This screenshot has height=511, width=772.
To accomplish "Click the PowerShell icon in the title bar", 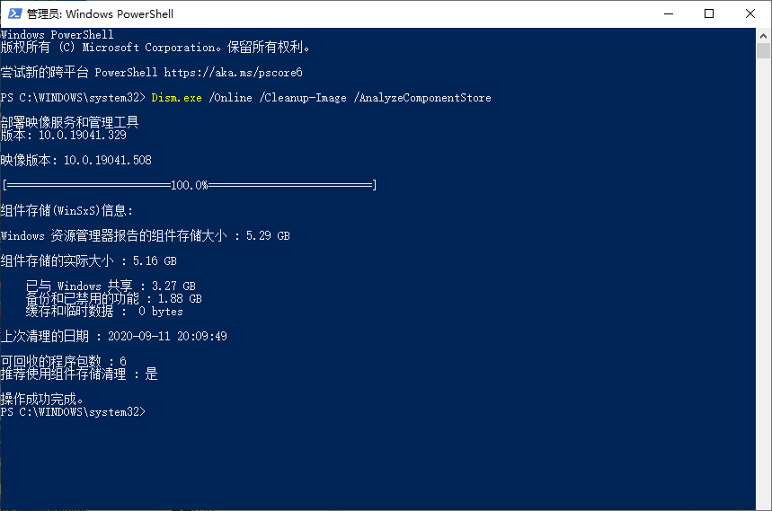I will [13, 13].
